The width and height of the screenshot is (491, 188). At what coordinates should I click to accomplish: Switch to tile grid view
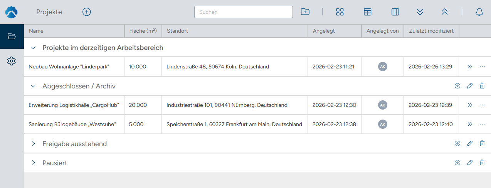(340, 12)
